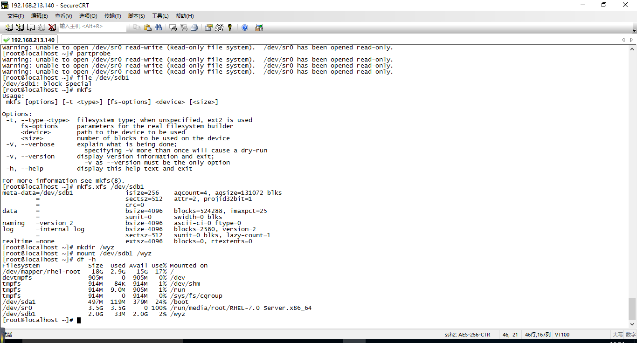637x343 pixels.
Task: Click the 'mkfs.xfs /dev/sdb1' command text
Action: 111,187
